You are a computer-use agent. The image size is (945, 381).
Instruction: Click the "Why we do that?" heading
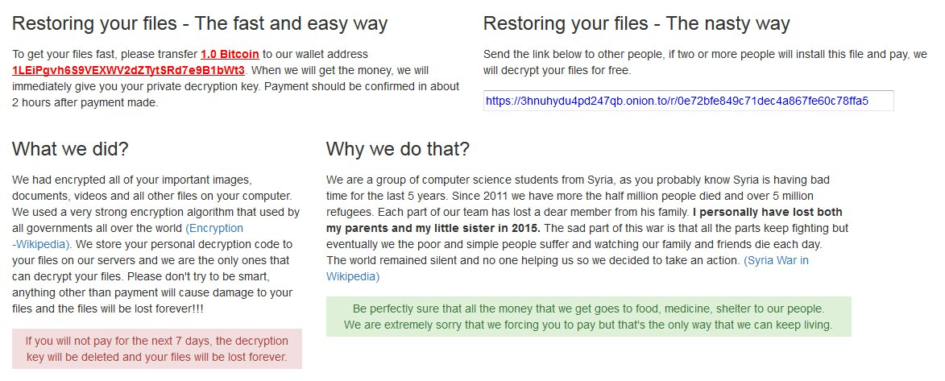tap(397, 149)
